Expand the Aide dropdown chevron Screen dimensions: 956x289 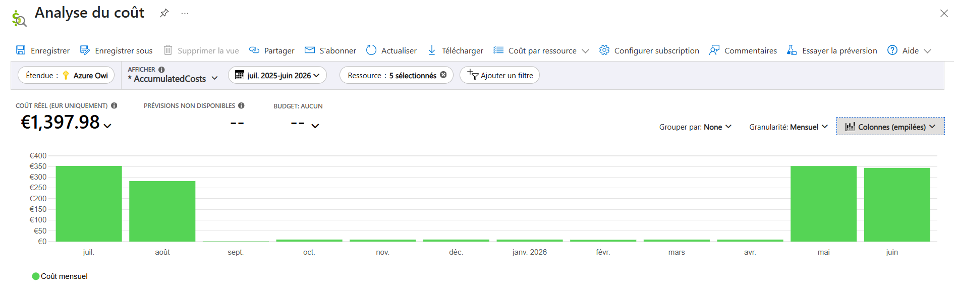(927, 51)
